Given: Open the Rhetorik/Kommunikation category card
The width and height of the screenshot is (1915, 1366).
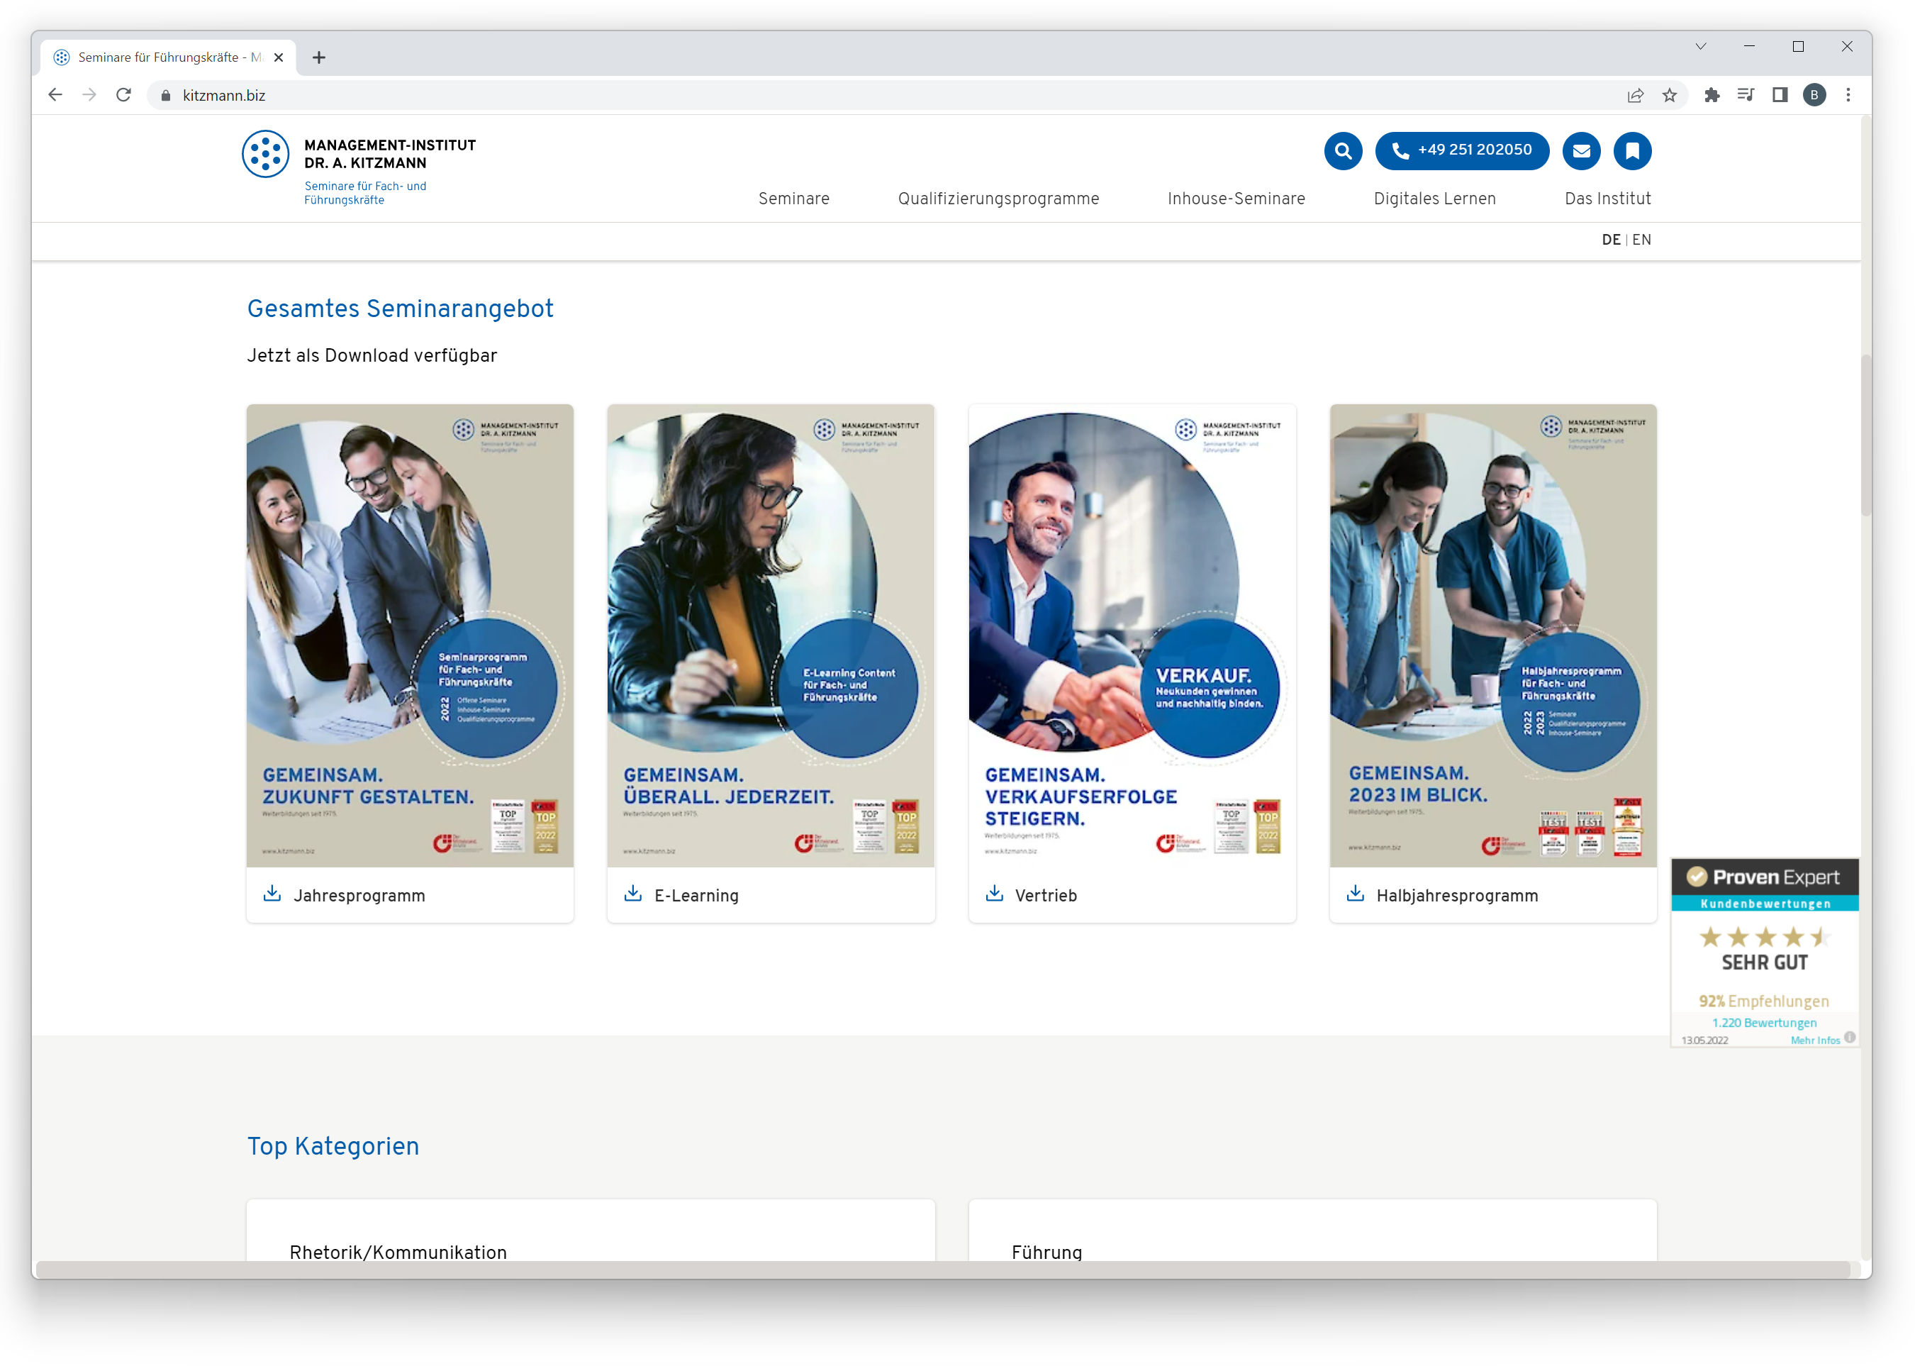Looking at the screenshot, I should pos(590,1230).
